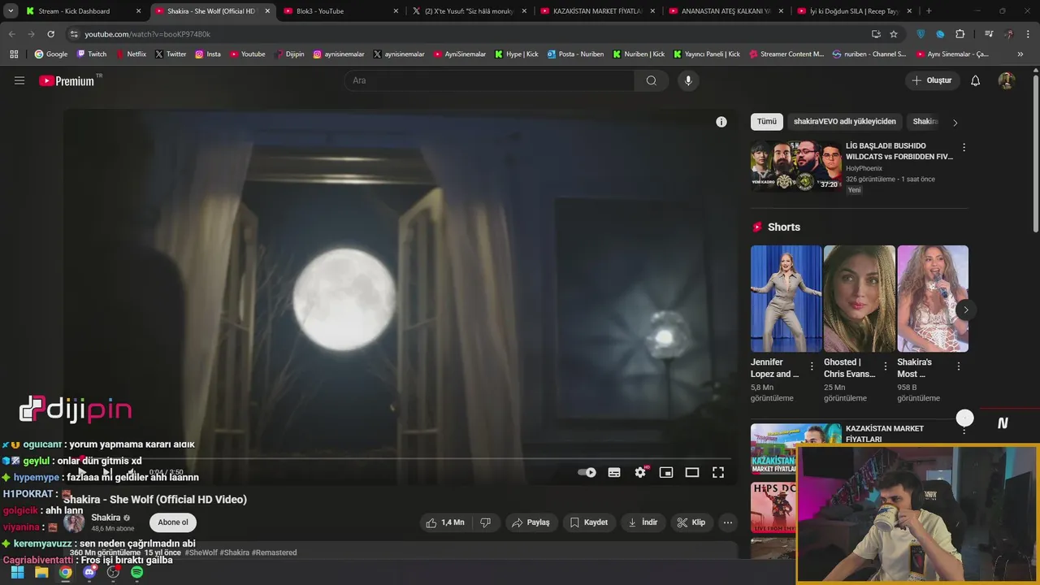1040x585 pixels.
Task: Reload the current page
Action: click(x=50, y=34)
